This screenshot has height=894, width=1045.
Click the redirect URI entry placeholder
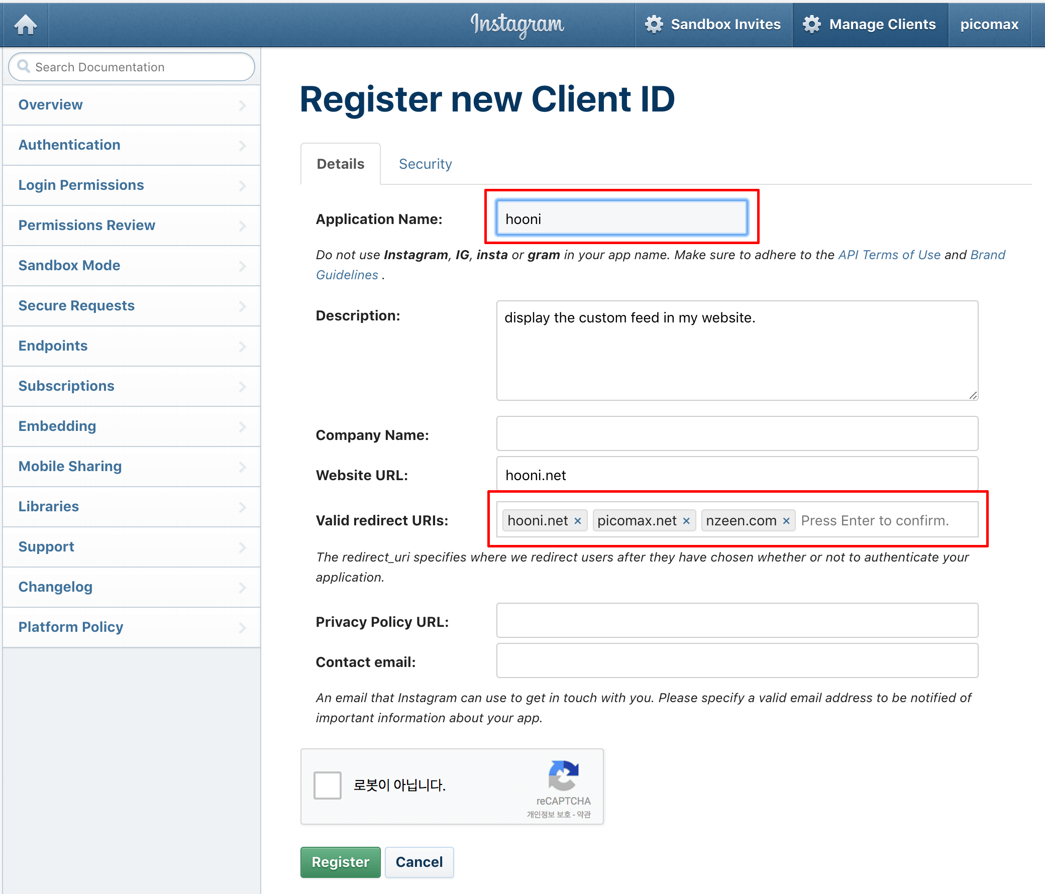pos(875,521)
